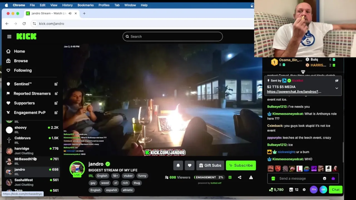Select the weed tag
The image size is (356, 200).
click(x=105, y=183)
